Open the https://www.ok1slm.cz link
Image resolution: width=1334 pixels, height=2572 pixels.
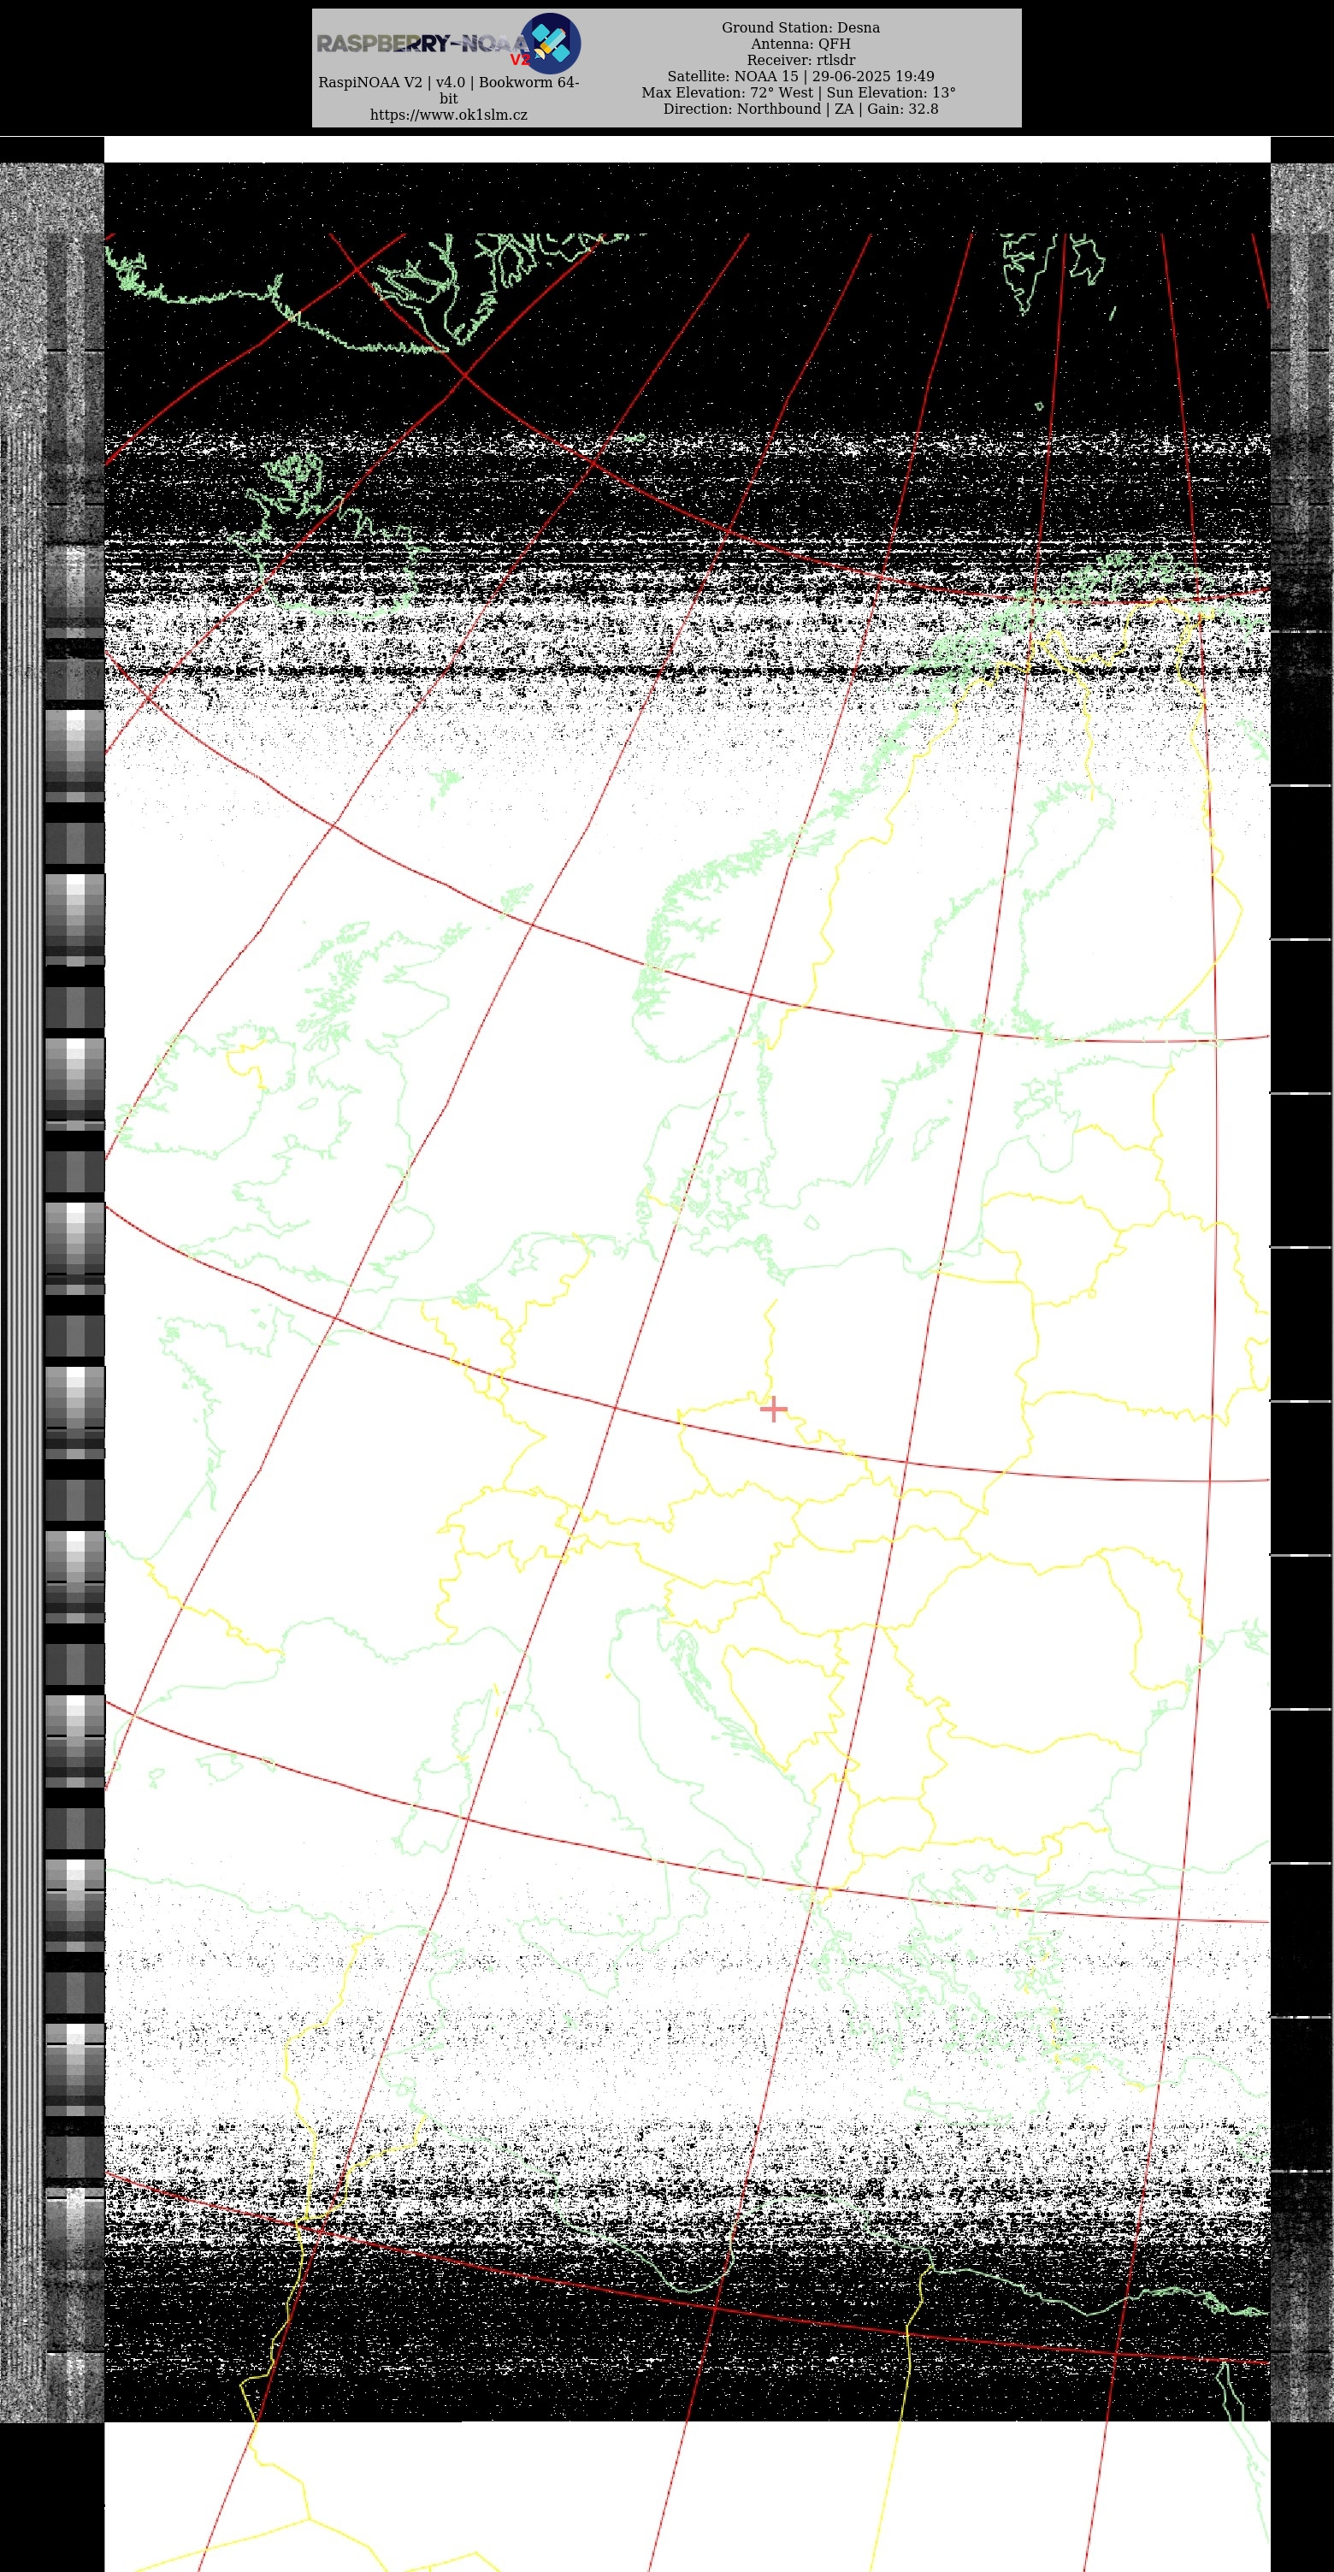(448, 115)
